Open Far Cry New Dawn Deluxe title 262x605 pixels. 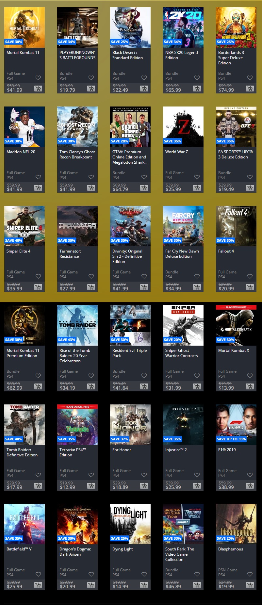(182, 254)
